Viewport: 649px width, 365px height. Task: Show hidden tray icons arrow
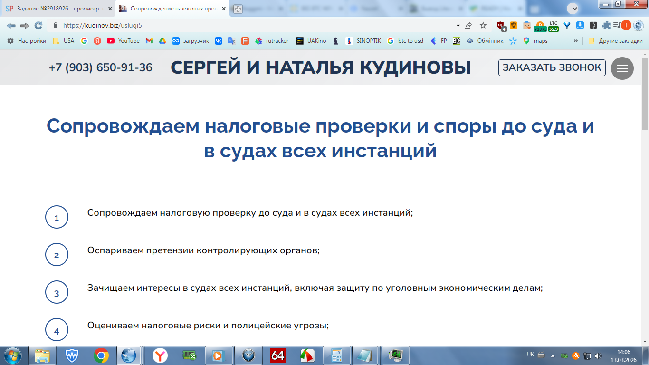point(553,355)
